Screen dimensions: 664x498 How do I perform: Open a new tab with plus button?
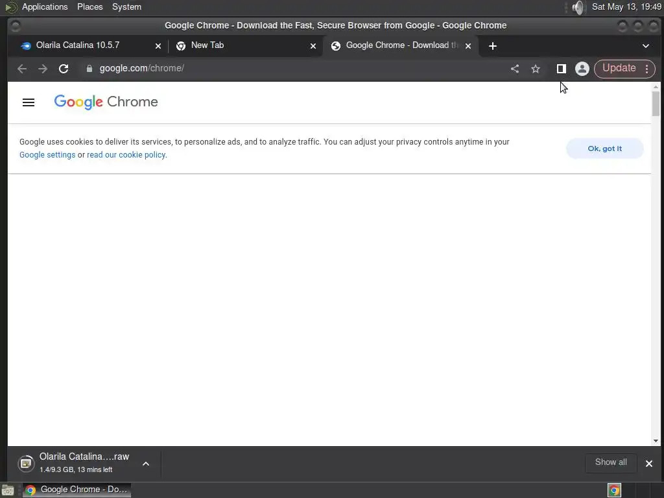(x=493, y=46)
